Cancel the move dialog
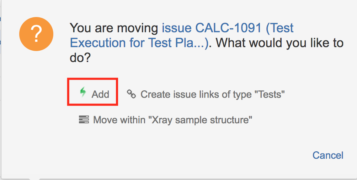The image size is (357, 180). tap(328, 155)
